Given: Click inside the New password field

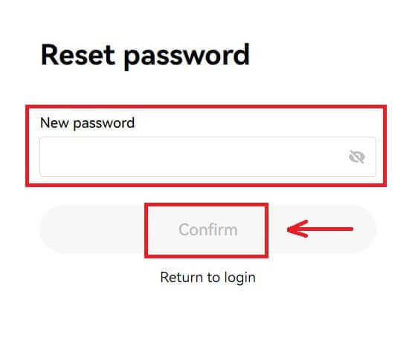Looking at the screenshot, I should pyautogui.click(x=208, y=157).
